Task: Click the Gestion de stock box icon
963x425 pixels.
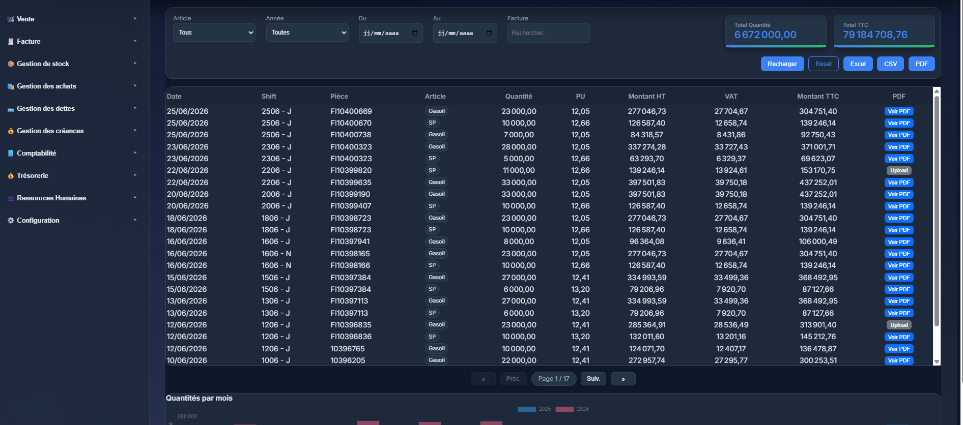Action: 11,64
